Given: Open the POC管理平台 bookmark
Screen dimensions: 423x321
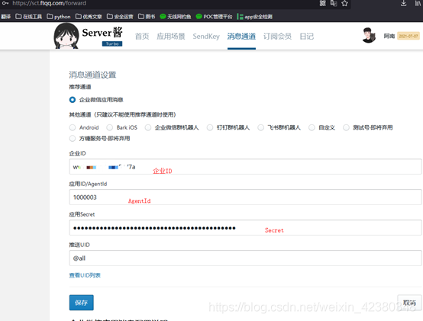Looking at the screenshot, I should click(x=214, y=17).
